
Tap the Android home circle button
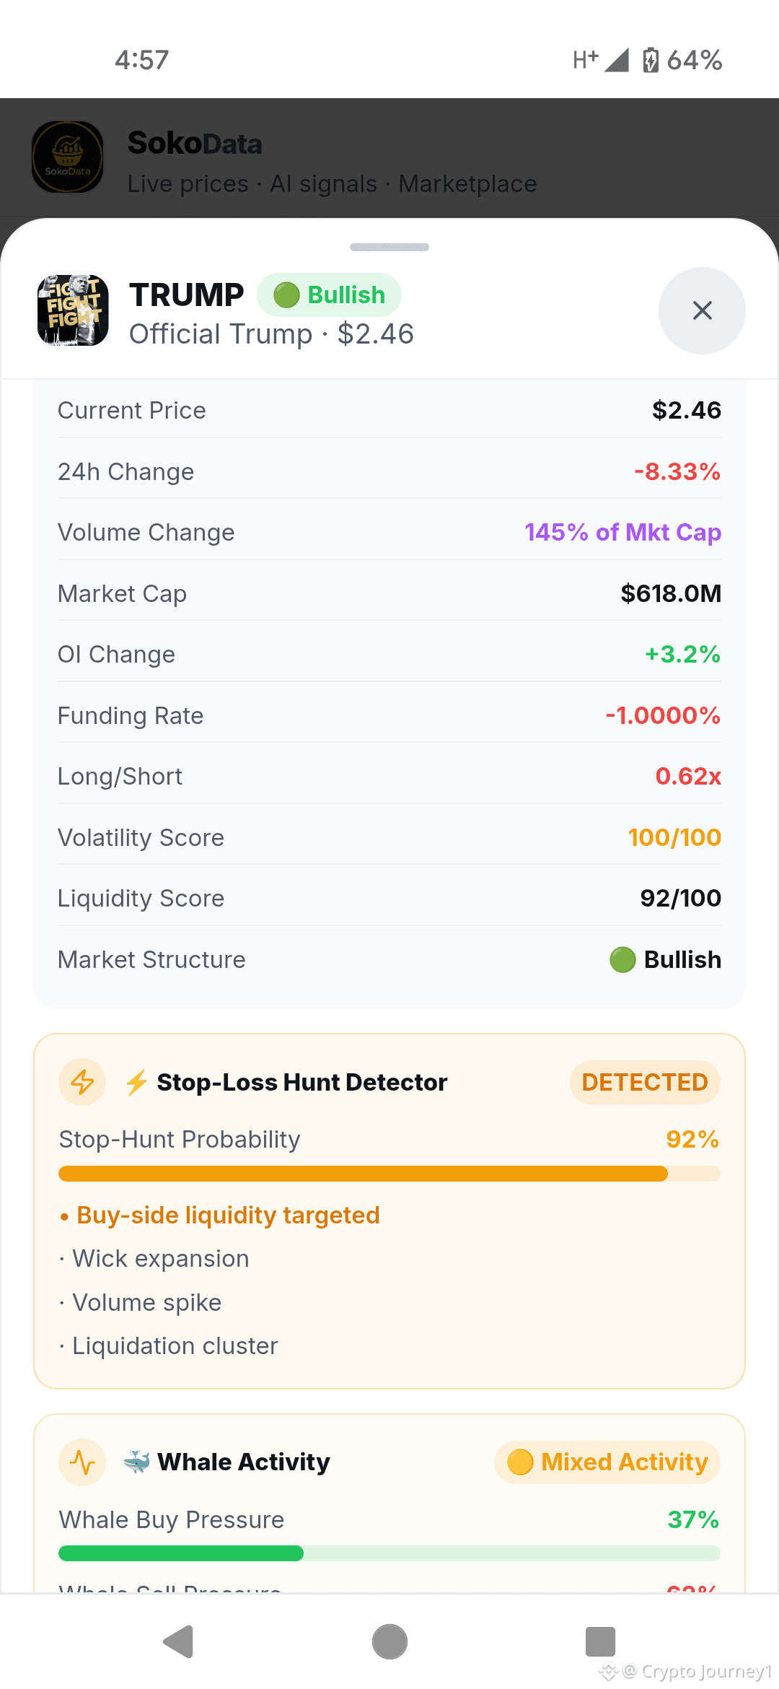pos(389,1642)
